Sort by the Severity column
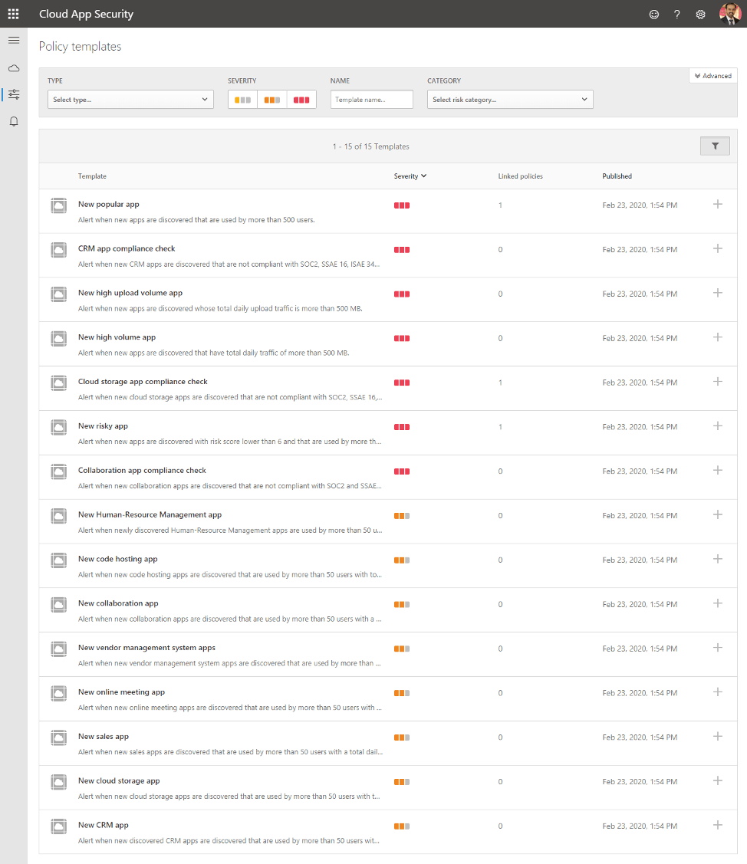The height and width of the screenshot is (864, 747). (410, 176)
